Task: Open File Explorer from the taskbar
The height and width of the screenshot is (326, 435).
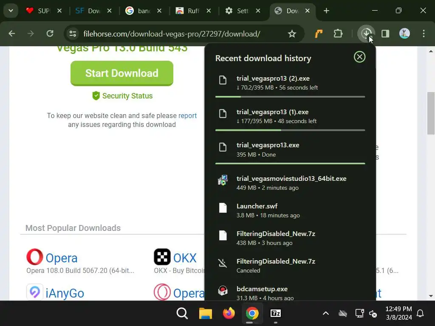Action: pos(206,313)
